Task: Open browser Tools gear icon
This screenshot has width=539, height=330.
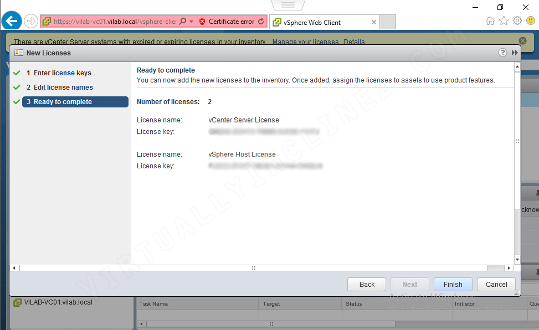Action: [x=517, y=21]
